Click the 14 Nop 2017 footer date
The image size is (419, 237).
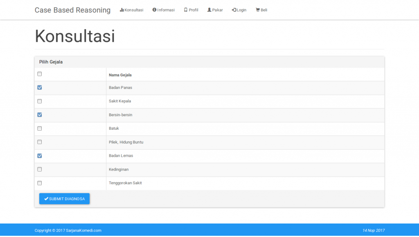[x=374, y=230]
